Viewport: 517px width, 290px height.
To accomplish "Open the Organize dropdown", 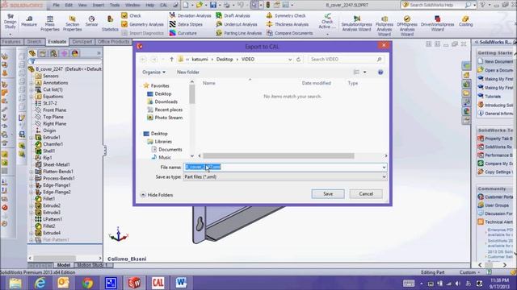I will (153, 72).
